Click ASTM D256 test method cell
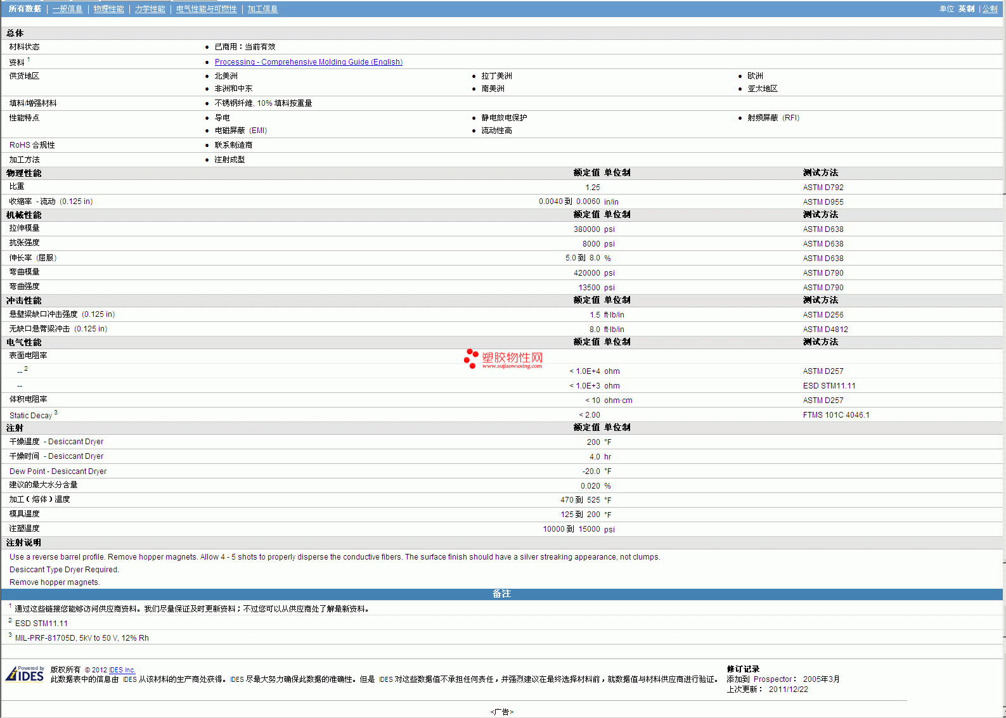 point(823,315)
